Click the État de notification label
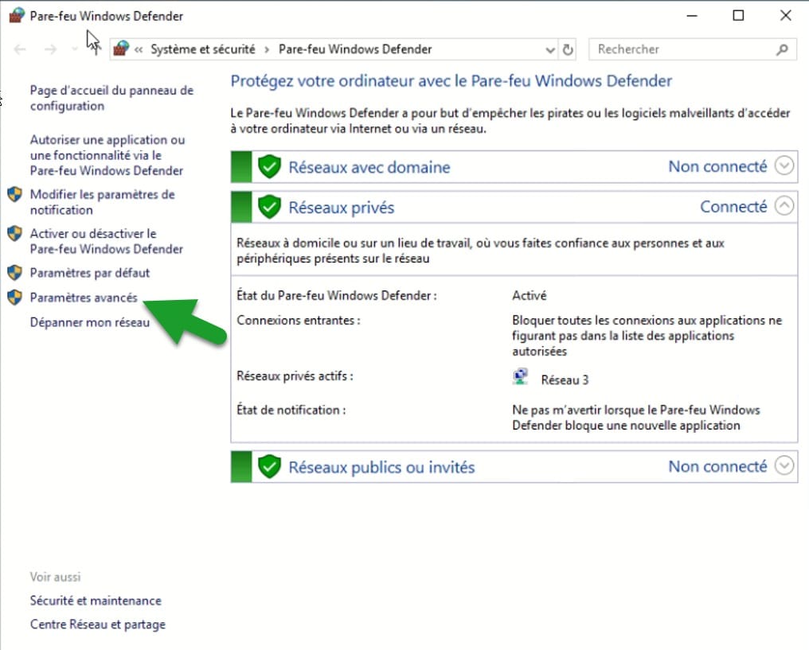The width and height of the screenshot is (809, 650). click(x=291, y=410)
